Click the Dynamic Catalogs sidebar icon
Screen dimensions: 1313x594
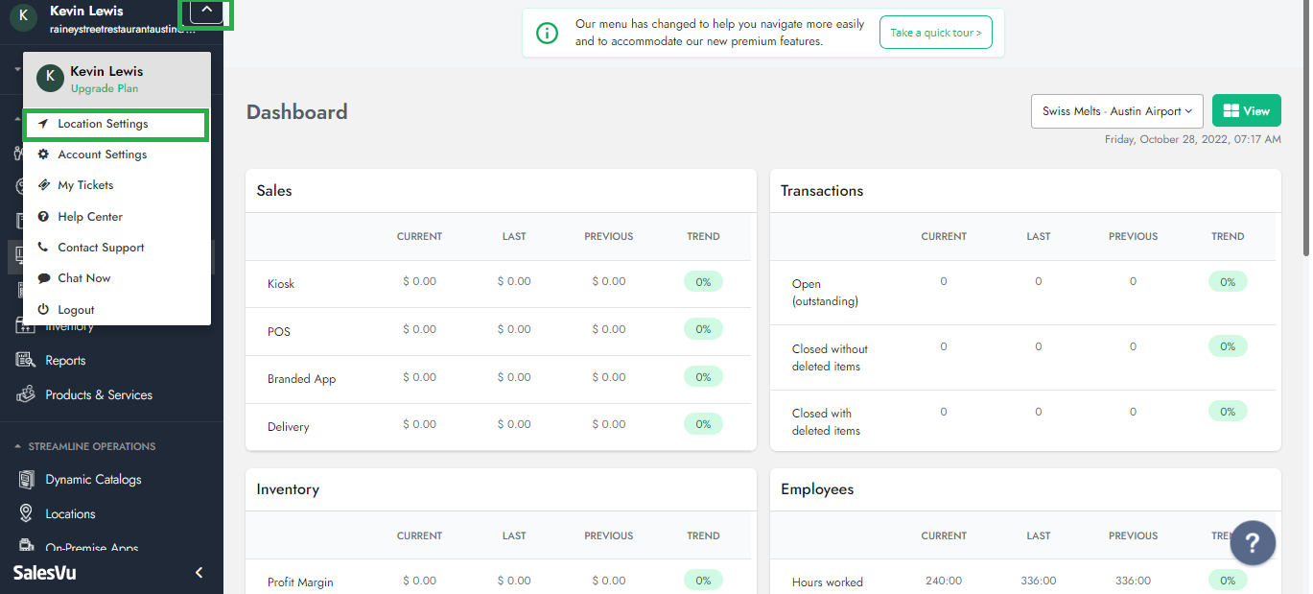[26, 480]
